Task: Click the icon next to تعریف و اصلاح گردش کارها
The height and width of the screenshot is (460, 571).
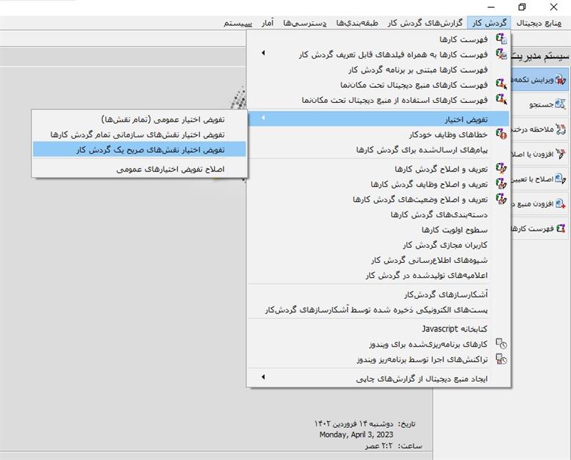Action: [x=502, y=169]
